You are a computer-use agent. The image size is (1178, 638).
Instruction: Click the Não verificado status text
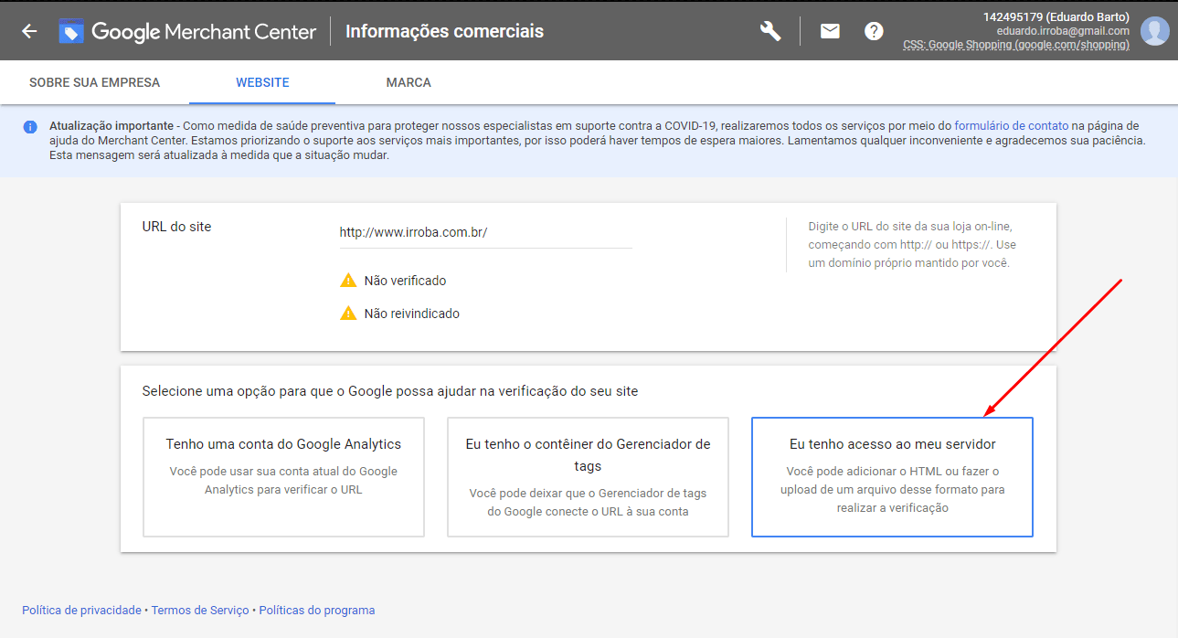click(x=405, y=281)
